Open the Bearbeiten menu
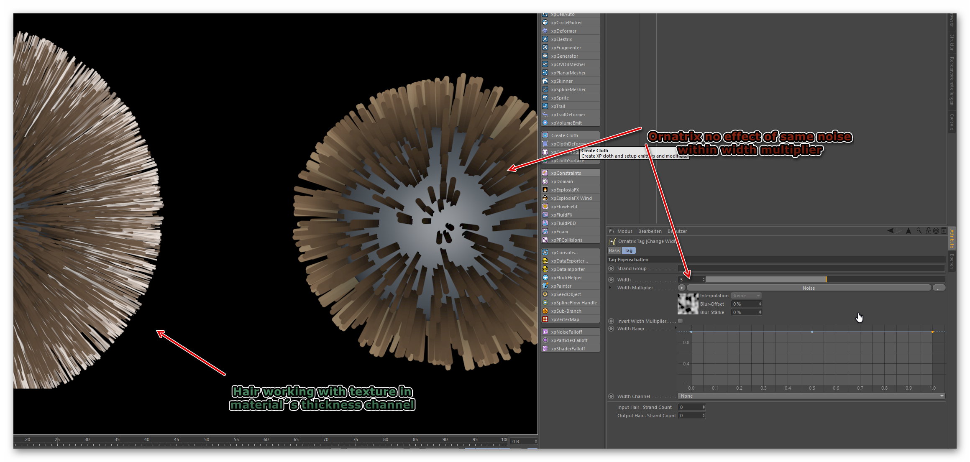The height and width of the screenshot is (462, 970). click(650, 231)
